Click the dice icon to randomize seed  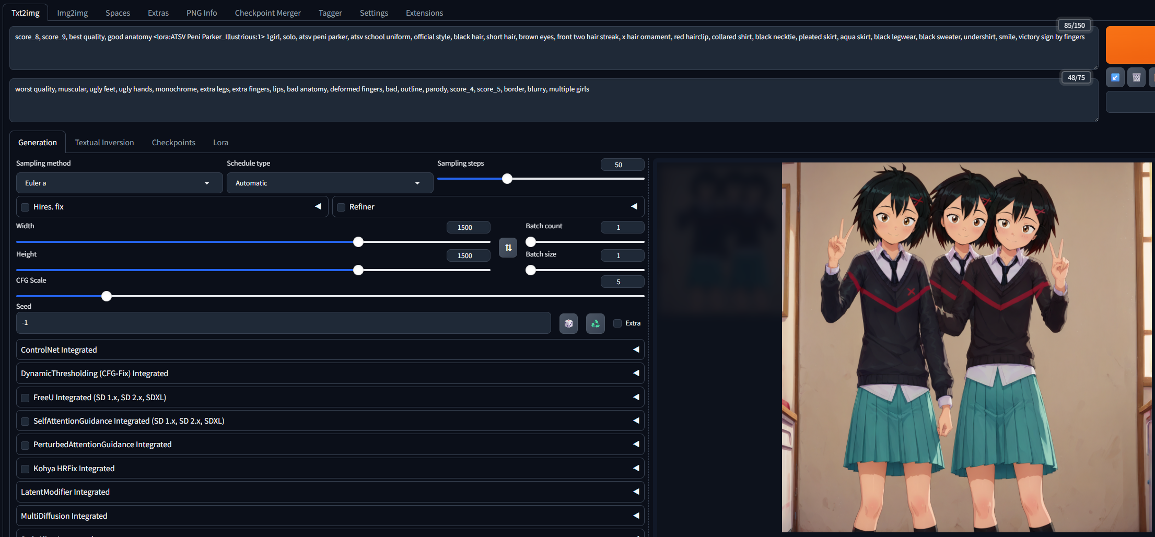[568, 323]
